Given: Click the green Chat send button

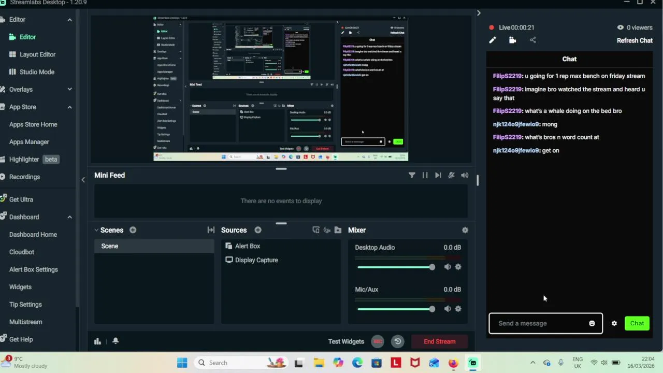Looking at the screenshot, I should pyautogui.click(x=637, y=323).
